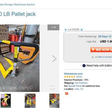This screenshot has height=112, width=112.
Task: Open Special Terms link
Action: pos(75,86)
